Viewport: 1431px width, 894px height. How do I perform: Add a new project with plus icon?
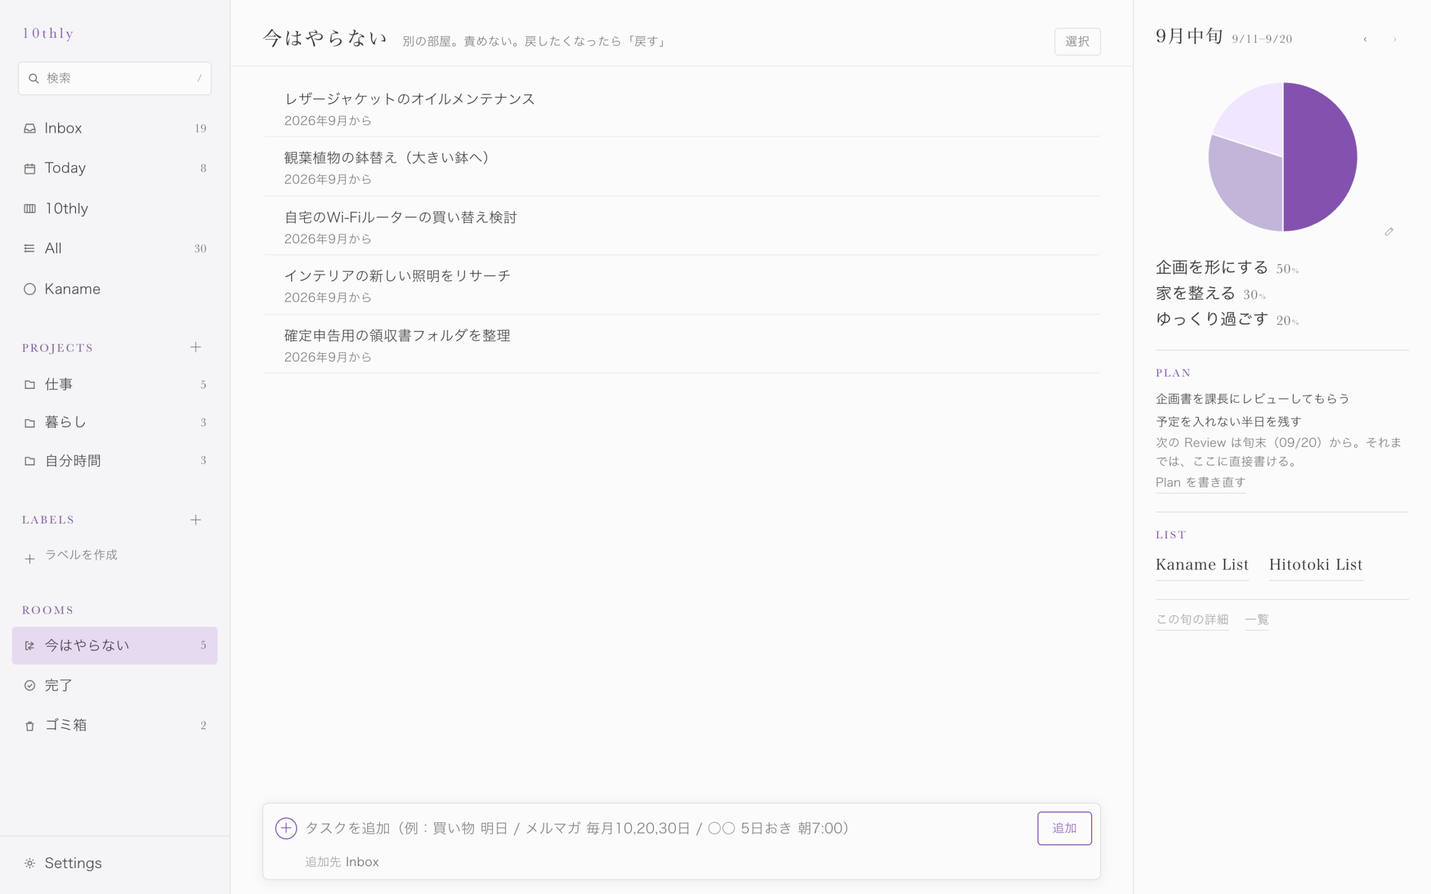point(196,347)
